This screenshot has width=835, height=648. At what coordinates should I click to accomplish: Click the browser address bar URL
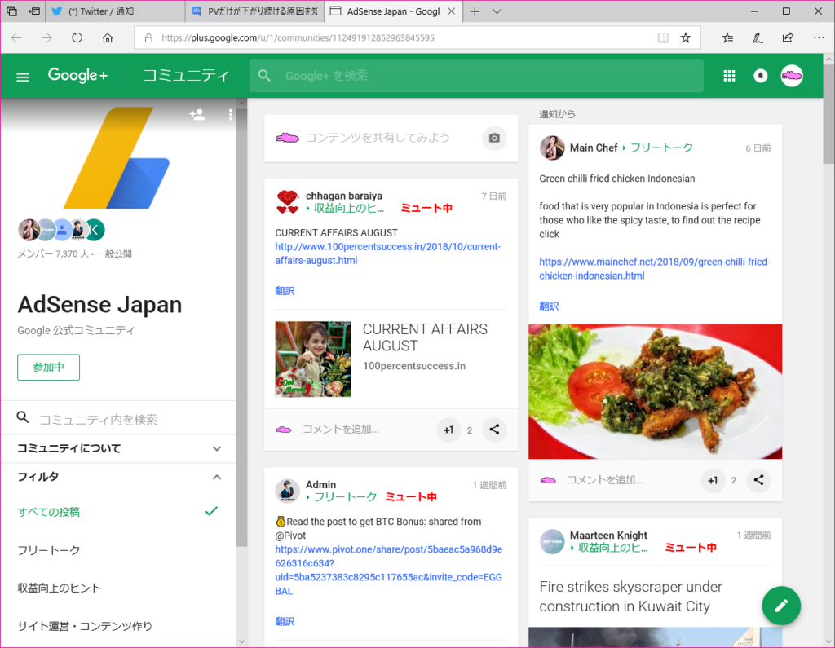pyautogui.click(x=298, y=37)
